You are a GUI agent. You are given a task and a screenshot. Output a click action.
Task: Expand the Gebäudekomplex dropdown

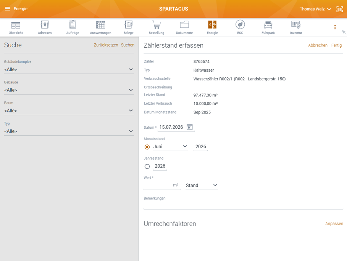[69, 69]
